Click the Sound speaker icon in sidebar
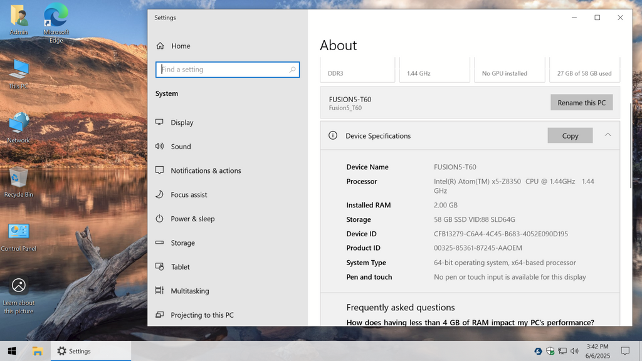The width and height of the screenshot is (642, 361). (159, 146)
